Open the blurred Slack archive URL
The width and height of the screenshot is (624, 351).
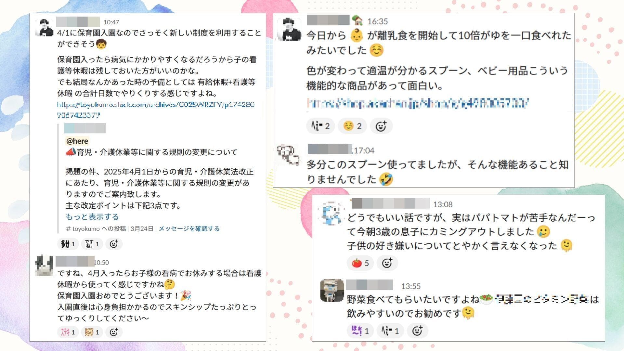(x=155, y=110)
